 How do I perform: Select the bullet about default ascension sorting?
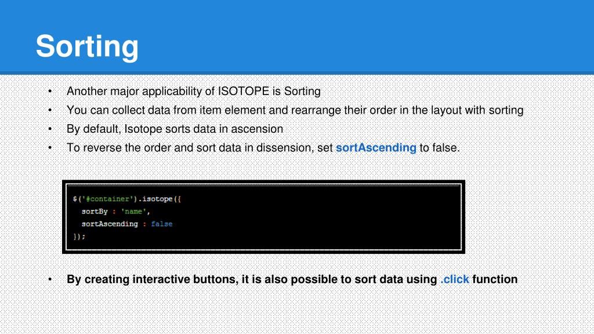point(175,129)
